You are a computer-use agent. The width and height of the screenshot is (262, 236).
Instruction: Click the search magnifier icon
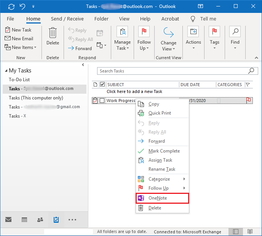coord(251,71)
